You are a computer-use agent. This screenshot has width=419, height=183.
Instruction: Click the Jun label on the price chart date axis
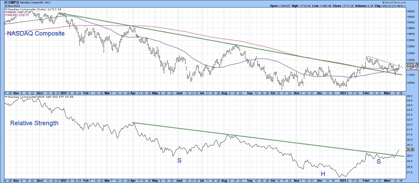[x=179, y=93]
